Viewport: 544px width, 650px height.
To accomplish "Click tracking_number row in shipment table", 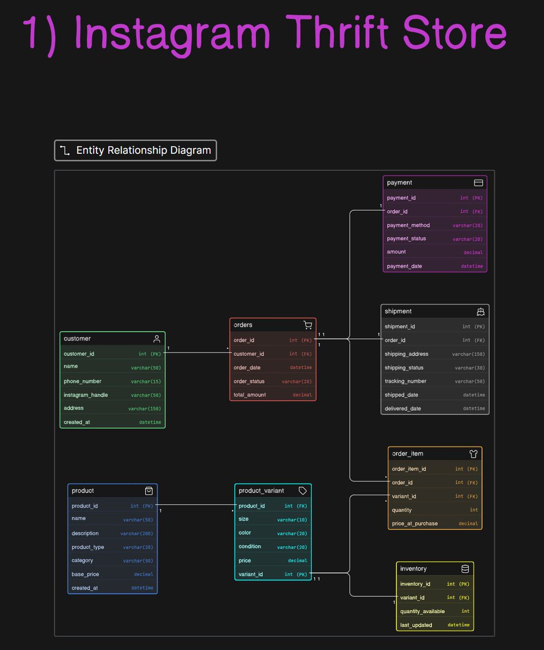I will click(435, 381).
